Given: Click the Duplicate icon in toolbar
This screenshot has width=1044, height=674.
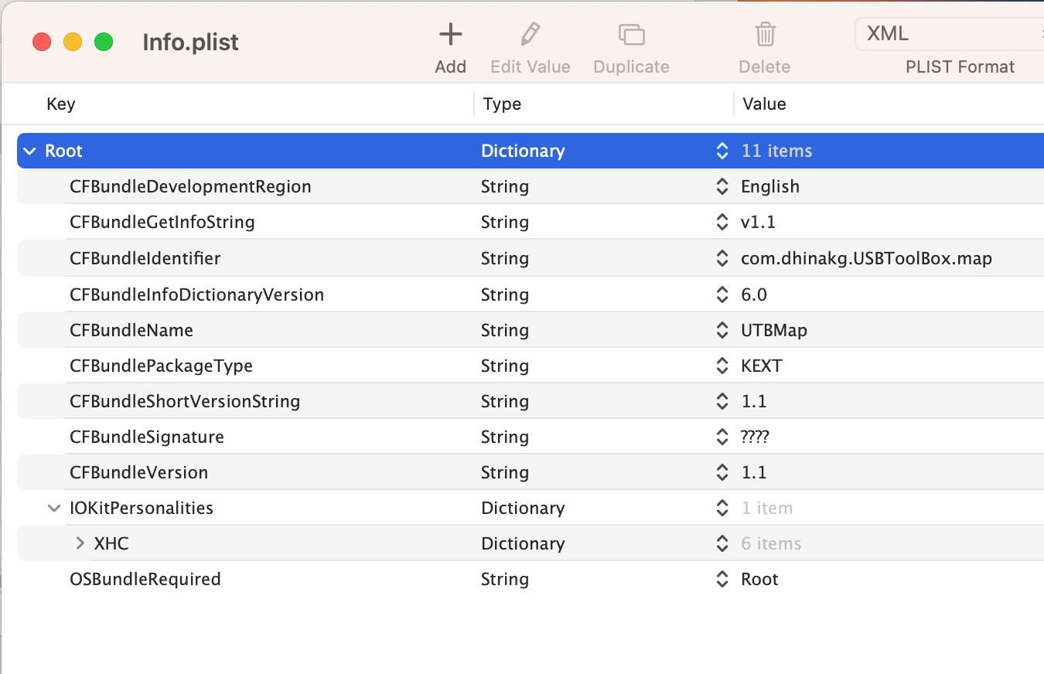Looking at the screenshot, I should click(x=631, y=35).
